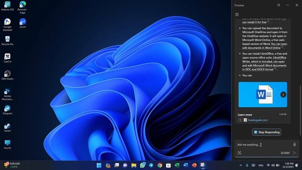Select the Steam desktop icon
The image size is (302, 170).
pos(8,127)
